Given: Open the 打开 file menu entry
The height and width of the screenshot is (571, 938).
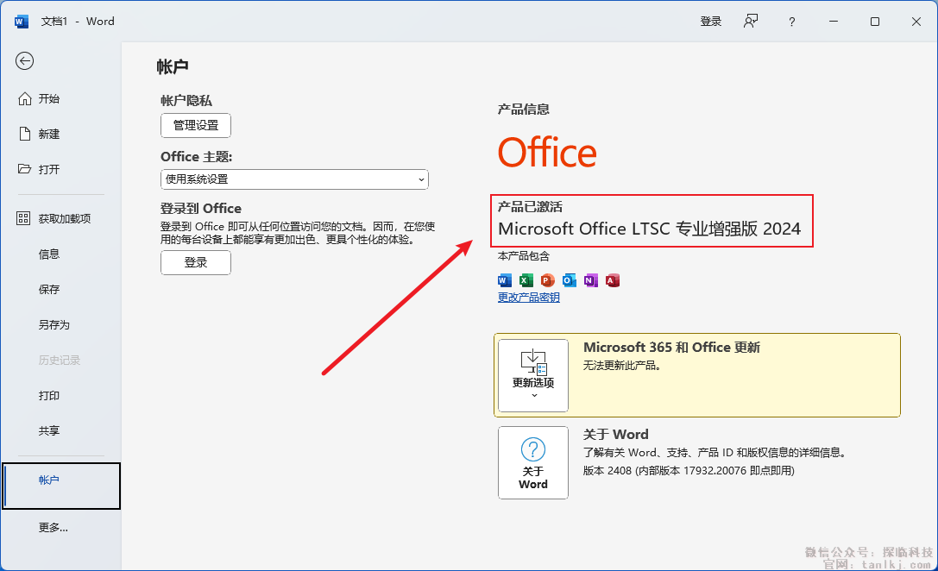Looking at the screenshot, I should (x=49, y=169).
